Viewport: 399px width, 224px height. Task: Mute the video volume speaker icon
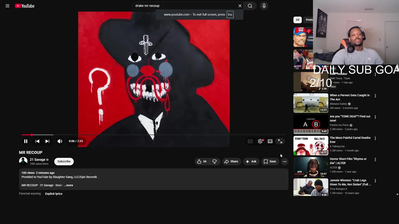(60, 141)
